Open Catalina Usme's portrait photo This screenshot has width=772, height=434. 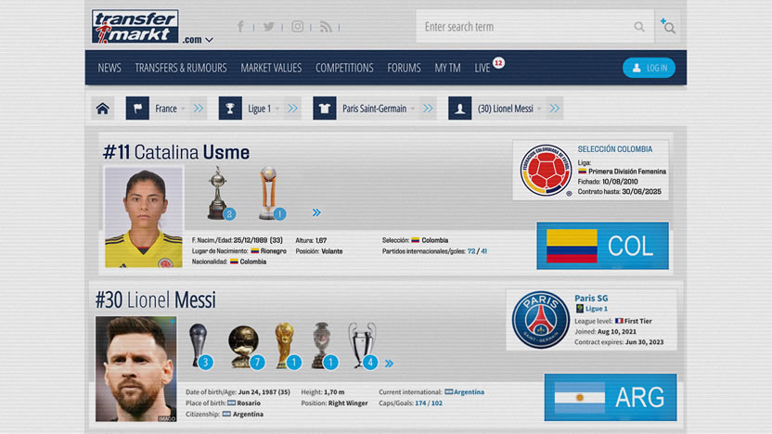point(144,217)
